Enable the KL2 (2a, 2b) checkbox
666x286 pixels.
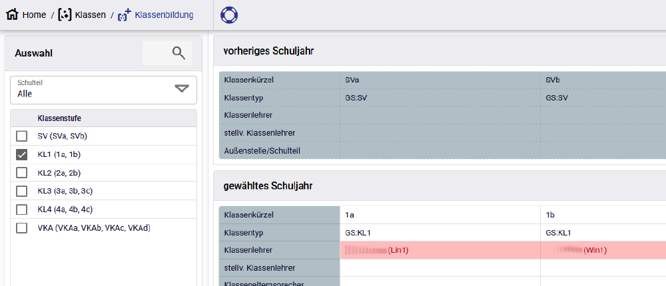tap(22, 173)
